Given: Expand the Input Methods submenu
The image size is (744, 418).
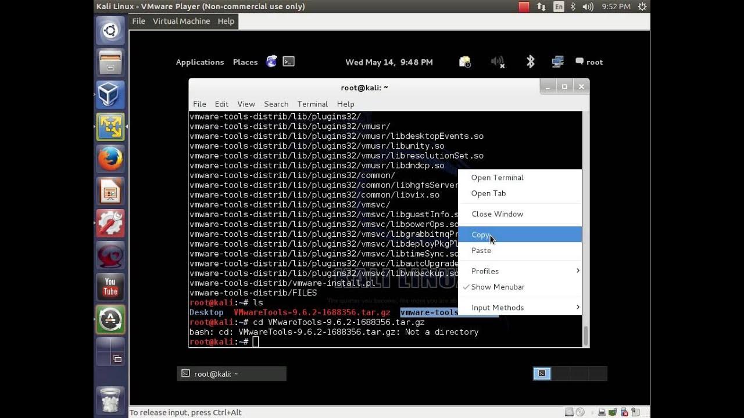Looking at the screenshot, I should point(520,308).
